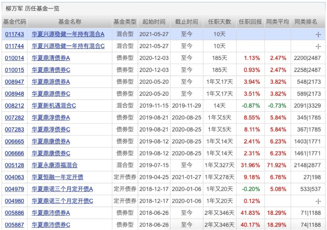Open fund link 华夏鼎清债券A
This screenshot has width=327, height=230.
[51, 58]
